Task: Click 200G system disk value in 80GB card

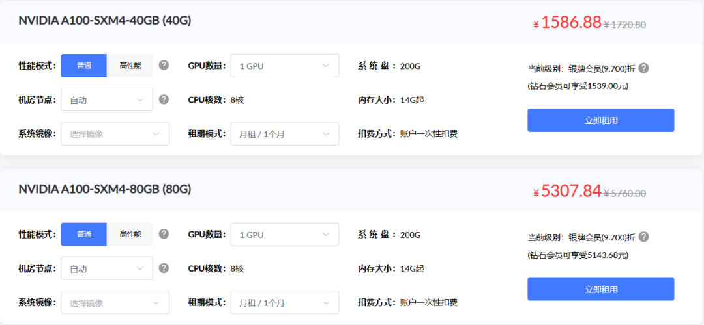Action: click(x=410, y=235)
